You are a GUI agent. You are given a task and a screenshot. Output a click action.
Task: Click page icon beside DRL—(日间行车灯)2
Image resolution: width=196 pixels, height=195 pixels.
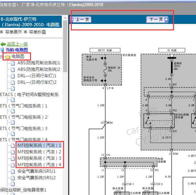point(13,83)
